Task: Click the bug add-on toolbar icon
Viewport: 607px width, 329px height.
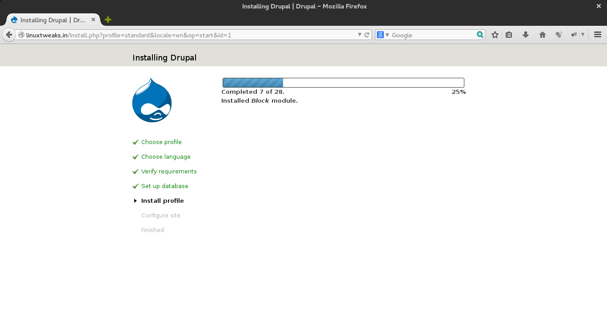Action: point(574,35)
